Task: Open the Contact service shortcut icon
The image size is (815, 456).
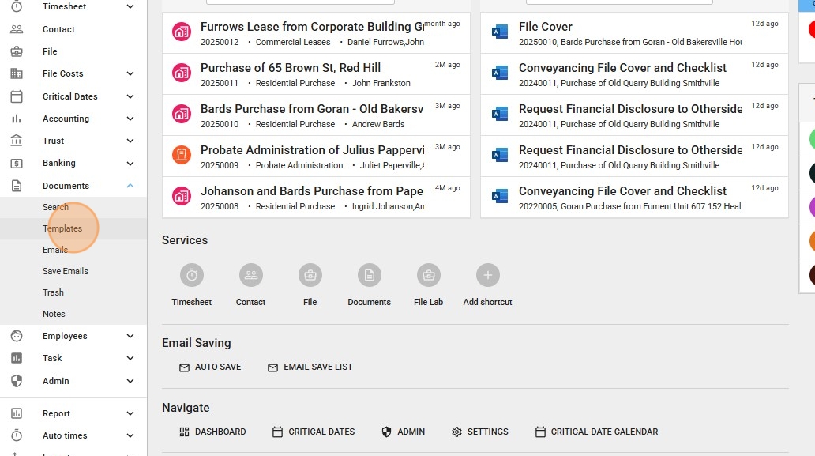Action: pos(250,275)
